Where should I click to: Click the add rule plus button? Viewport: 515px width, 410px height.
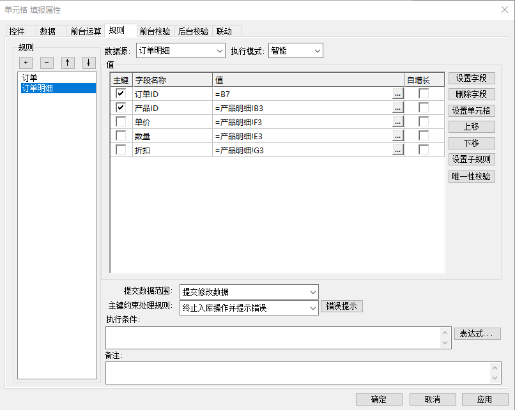[26, 63]
